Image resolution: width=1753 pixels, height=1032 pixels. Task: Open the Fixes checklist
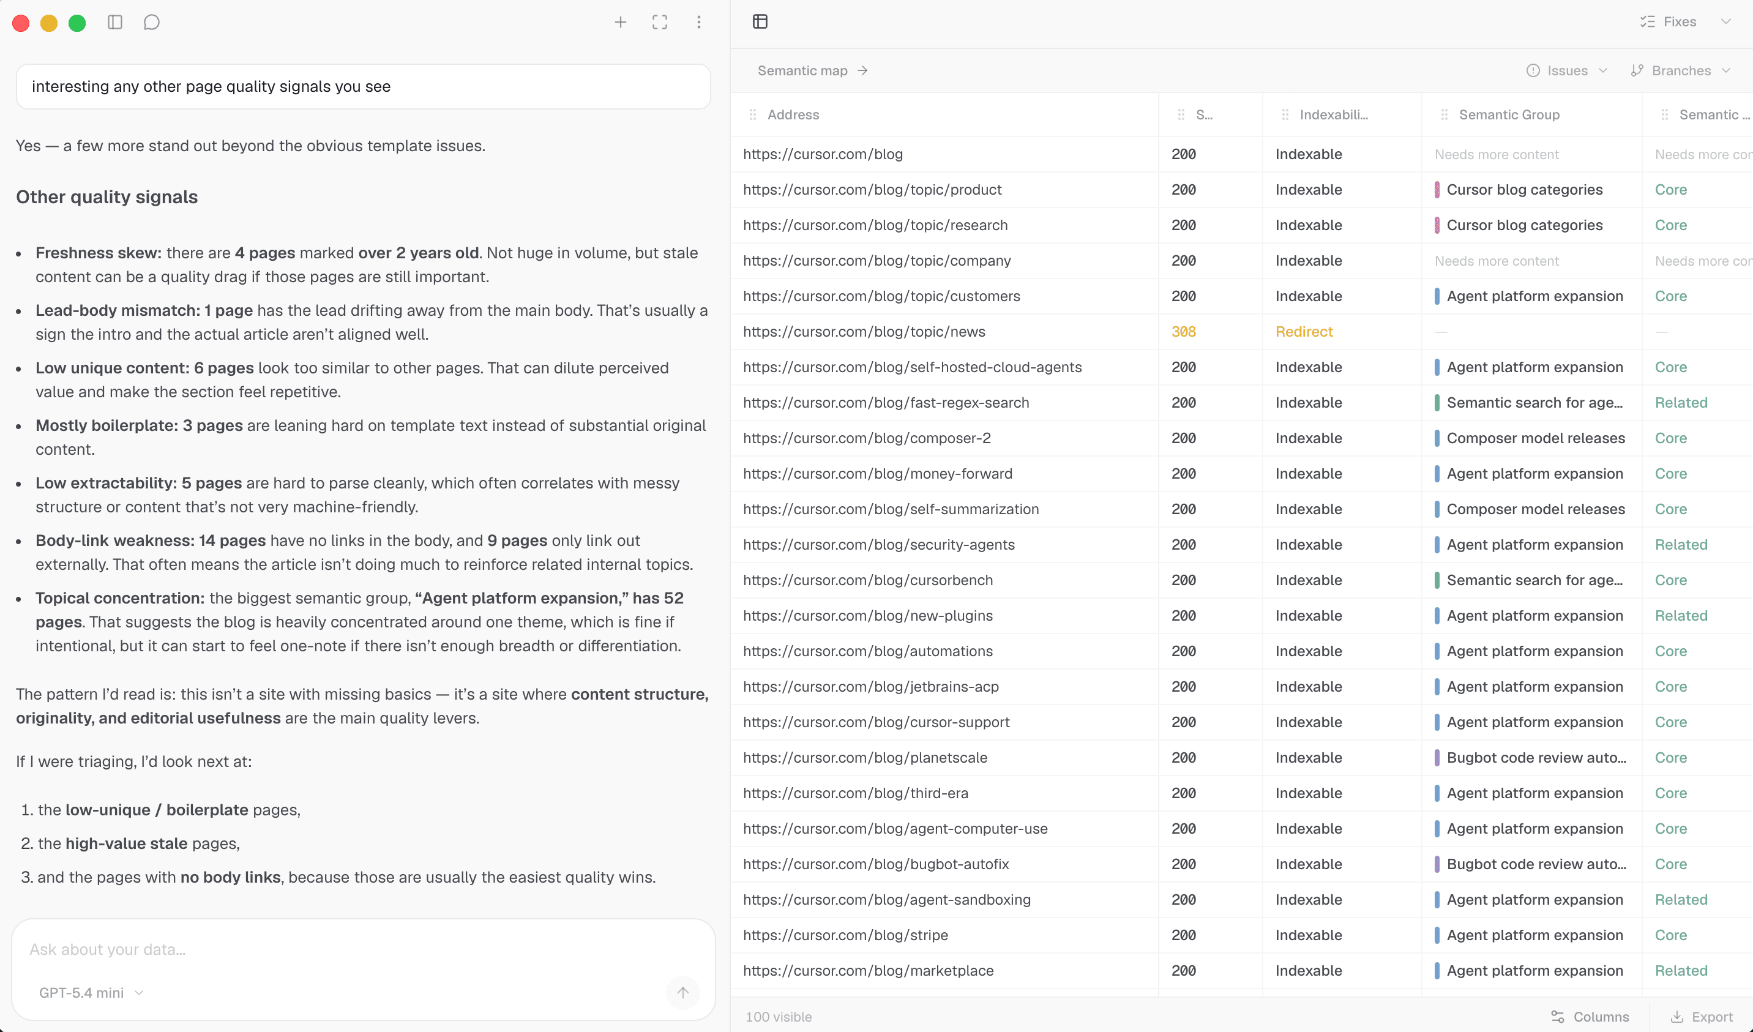1667,21
